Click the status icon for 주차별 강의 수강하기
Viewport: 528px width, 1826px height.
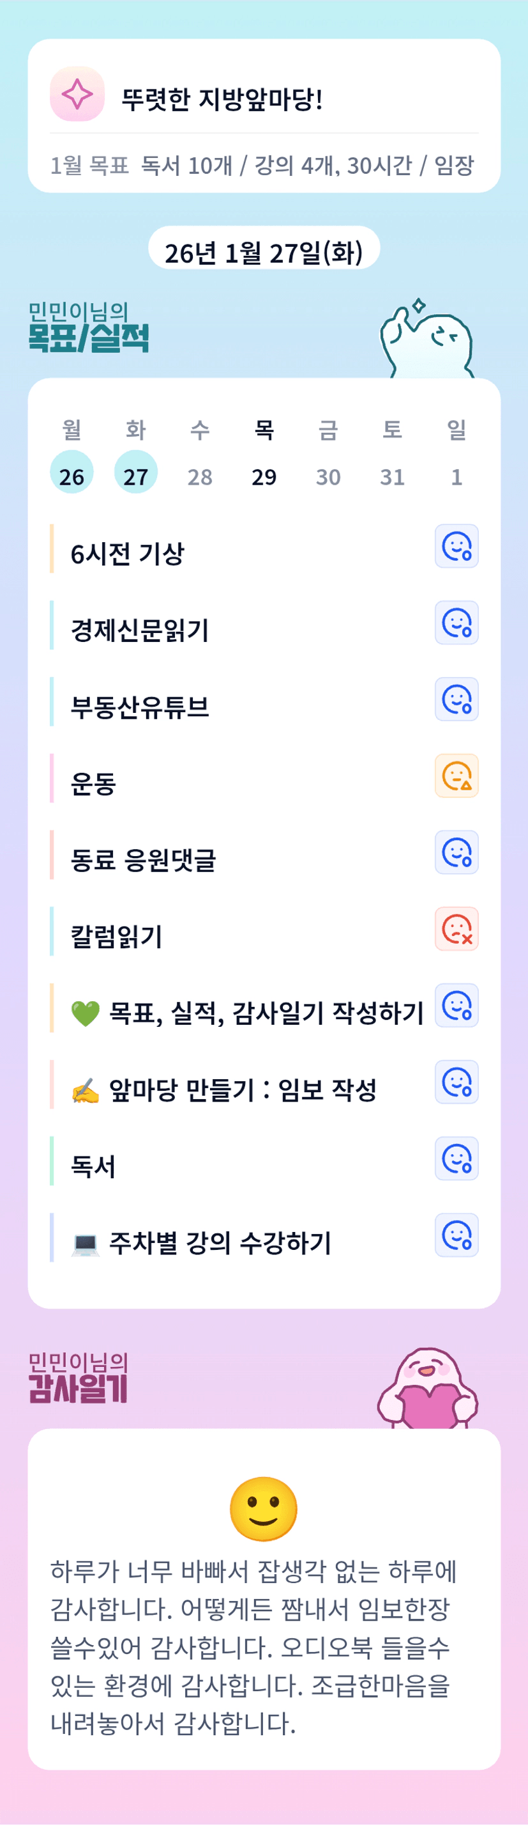[456, 1235]
